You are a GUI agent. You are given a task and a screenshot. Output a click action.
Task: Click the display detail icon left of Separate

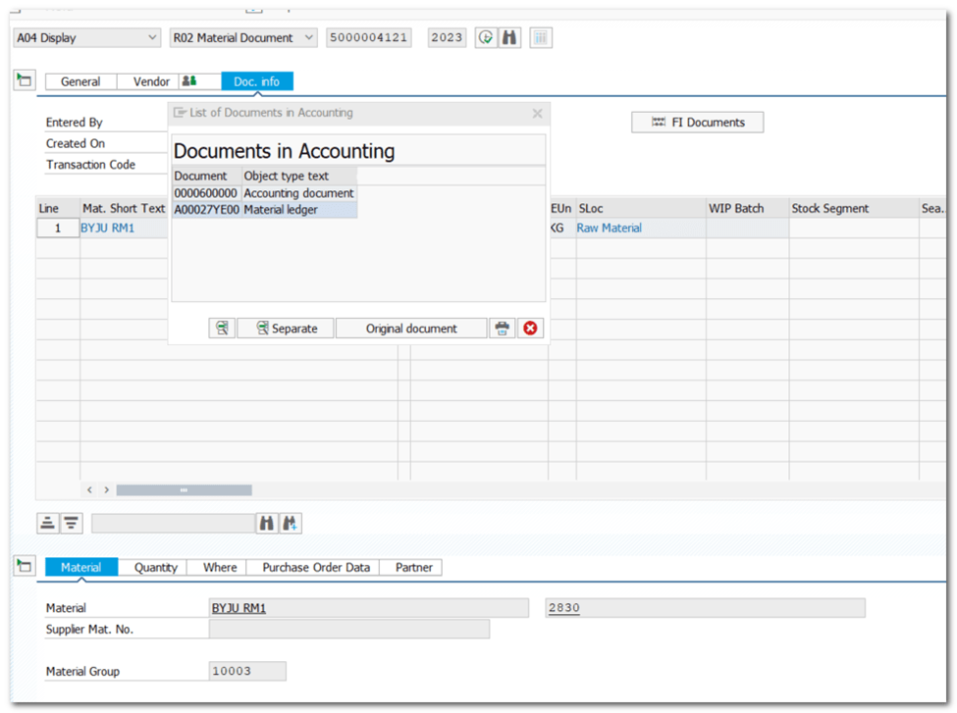pyautogui.click(x=223, y=329)
